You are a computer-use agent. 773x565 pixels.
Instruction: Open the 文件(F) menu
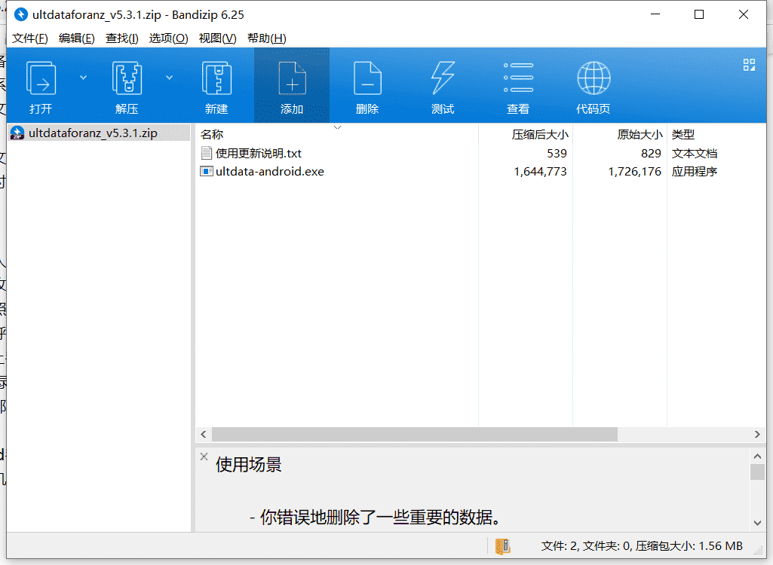[29, 38]
